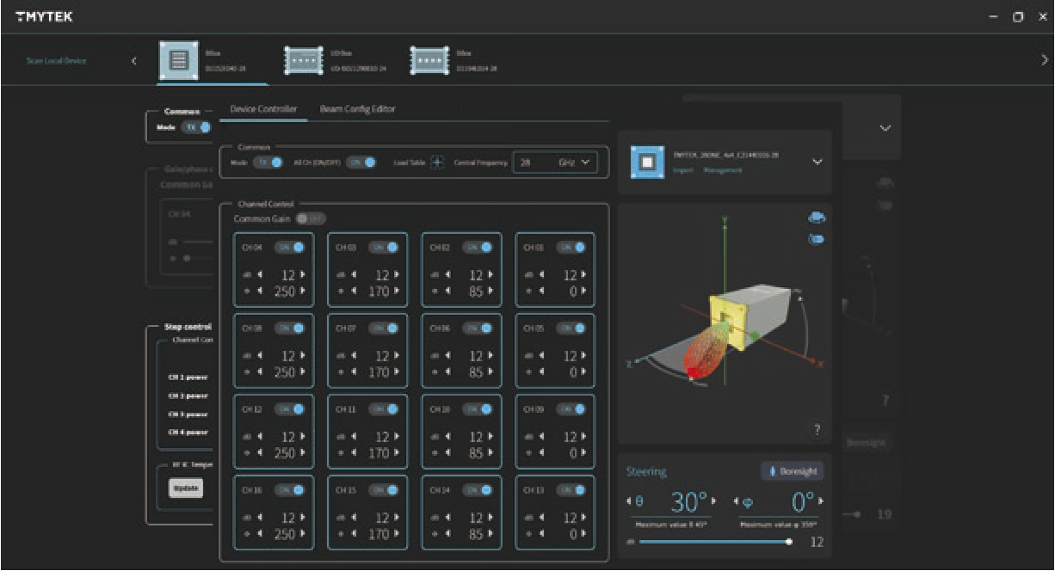Select the first BBox device icon
This screenshot has height=571, width=1055.
pyautogui.click(x=179, y=60)
